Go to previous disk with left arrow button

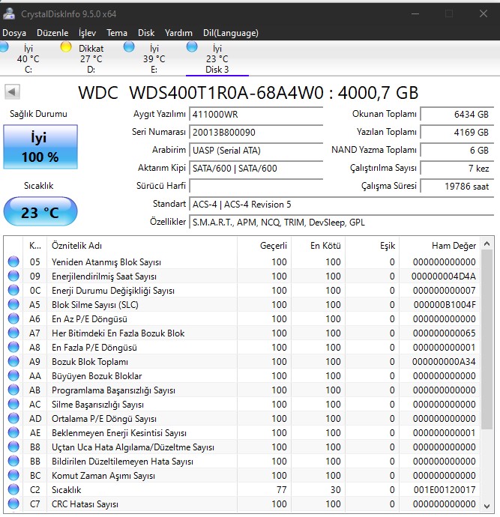click(x=12, y=91)
